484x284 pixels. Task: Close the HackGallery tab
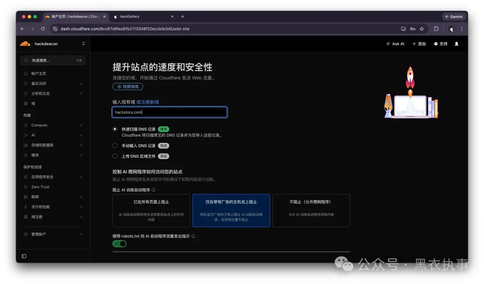click(172, 17)
